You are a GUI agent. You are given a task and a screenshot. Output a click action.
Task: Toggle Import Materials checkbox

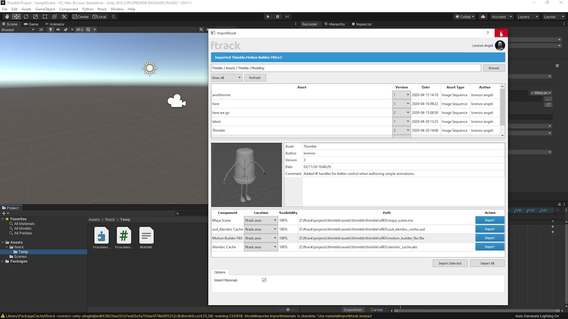(x=264, y=280)
